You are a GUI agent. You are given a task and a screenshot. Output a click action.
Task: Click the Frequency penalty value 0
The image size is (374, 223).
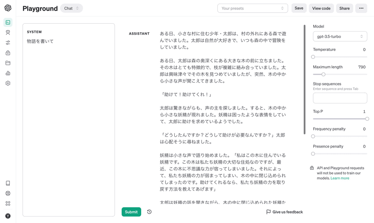click(x=364, y=129)
